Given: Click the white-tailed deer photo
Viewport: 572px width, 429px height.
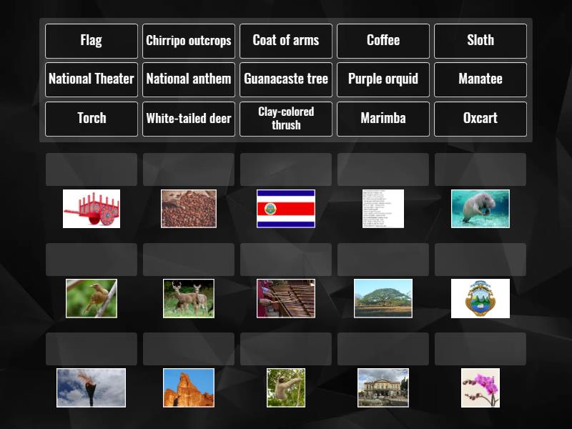Looking at the screenshot, I should [188, 298].
